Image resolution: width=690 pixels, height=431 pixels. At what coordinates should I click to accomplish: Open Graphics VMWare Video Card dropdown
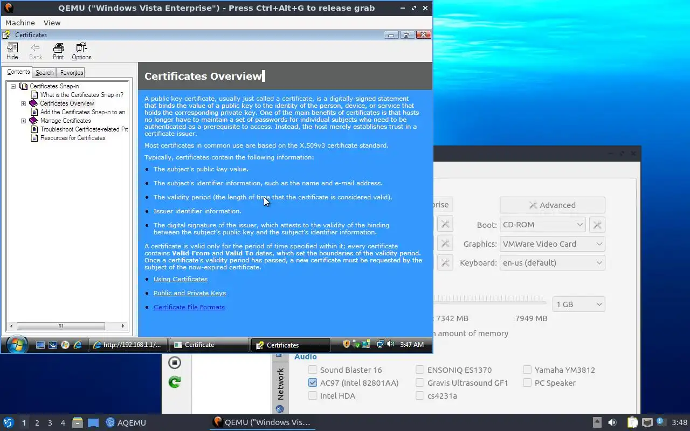tap(553, 244)
